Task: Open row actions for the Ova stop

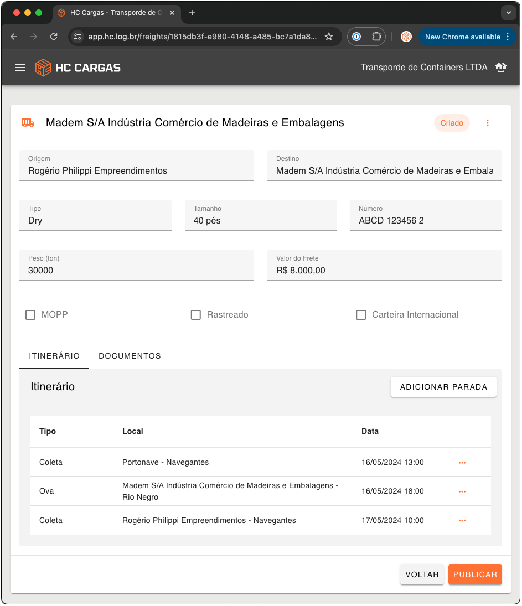Action: (462, 491)
